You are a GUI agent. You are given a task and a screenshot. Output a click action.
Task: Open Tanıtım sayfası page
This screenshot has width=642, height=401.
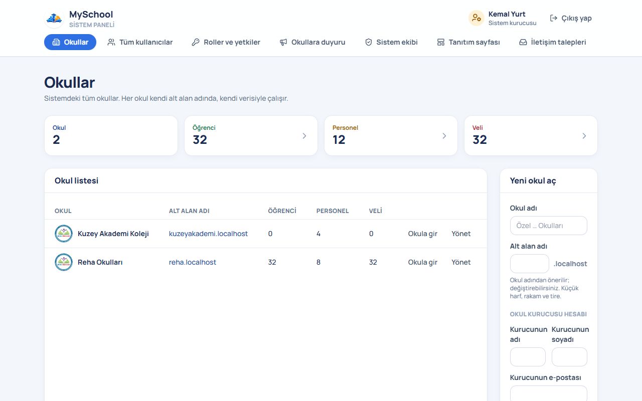(468, 42)
